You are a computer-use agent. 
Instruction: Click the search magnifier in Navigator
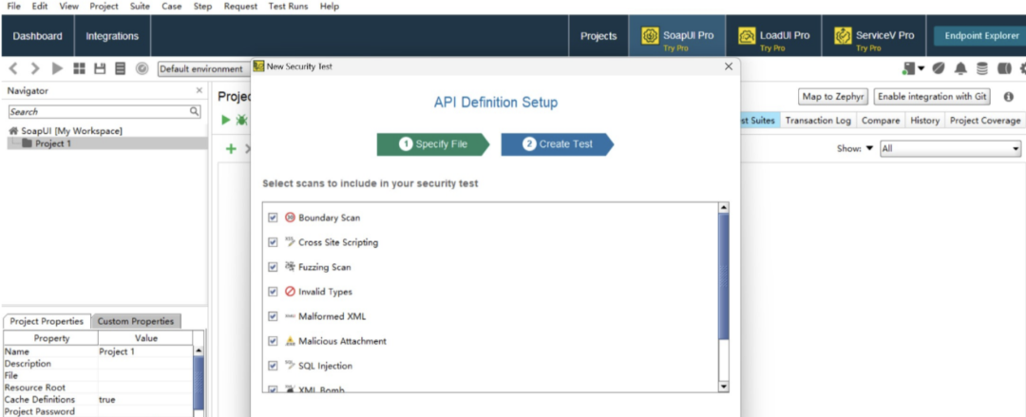(x=195, y=111)
